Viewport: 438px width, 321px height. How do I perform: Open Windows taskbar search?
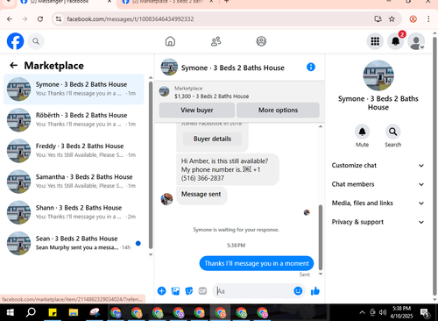pos(31,312)
